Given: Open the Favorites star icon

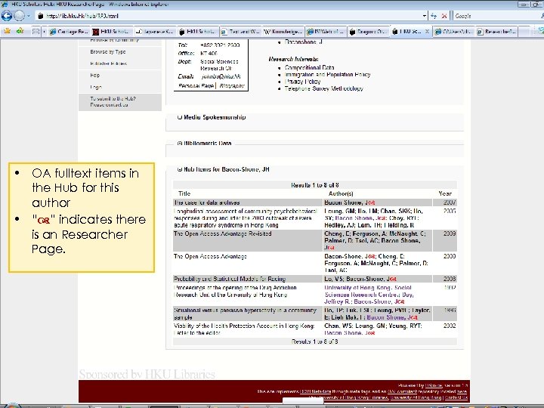Looking at the screenshot, I should point(7,31).
